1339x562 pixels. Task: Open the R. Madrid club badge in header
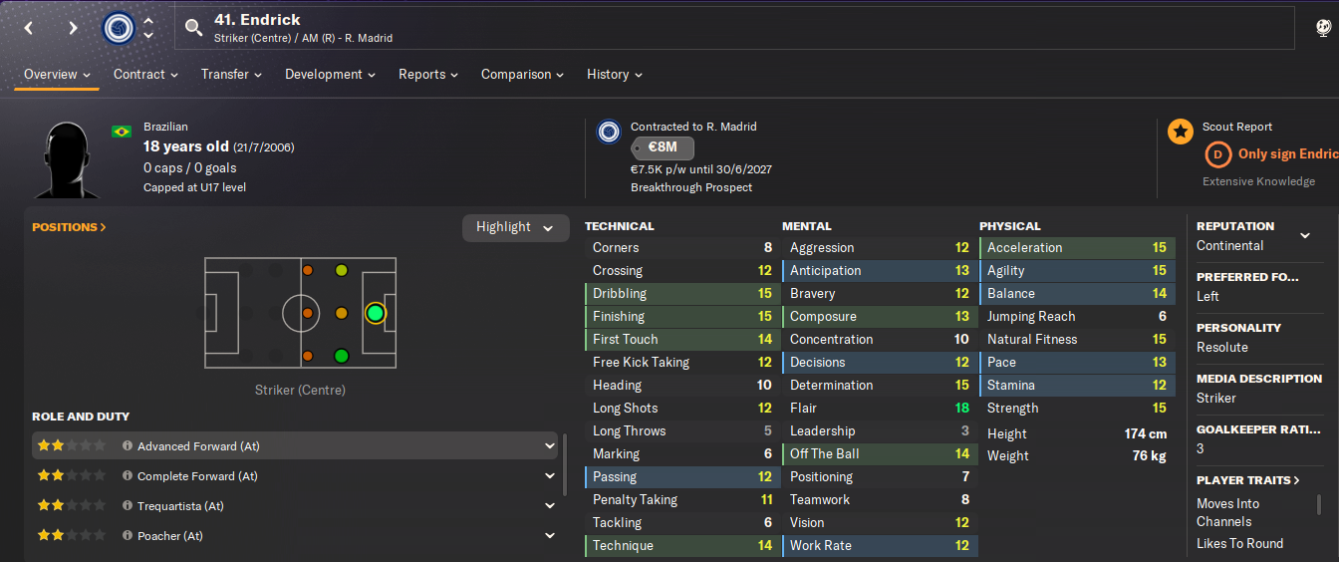point(119,28)
